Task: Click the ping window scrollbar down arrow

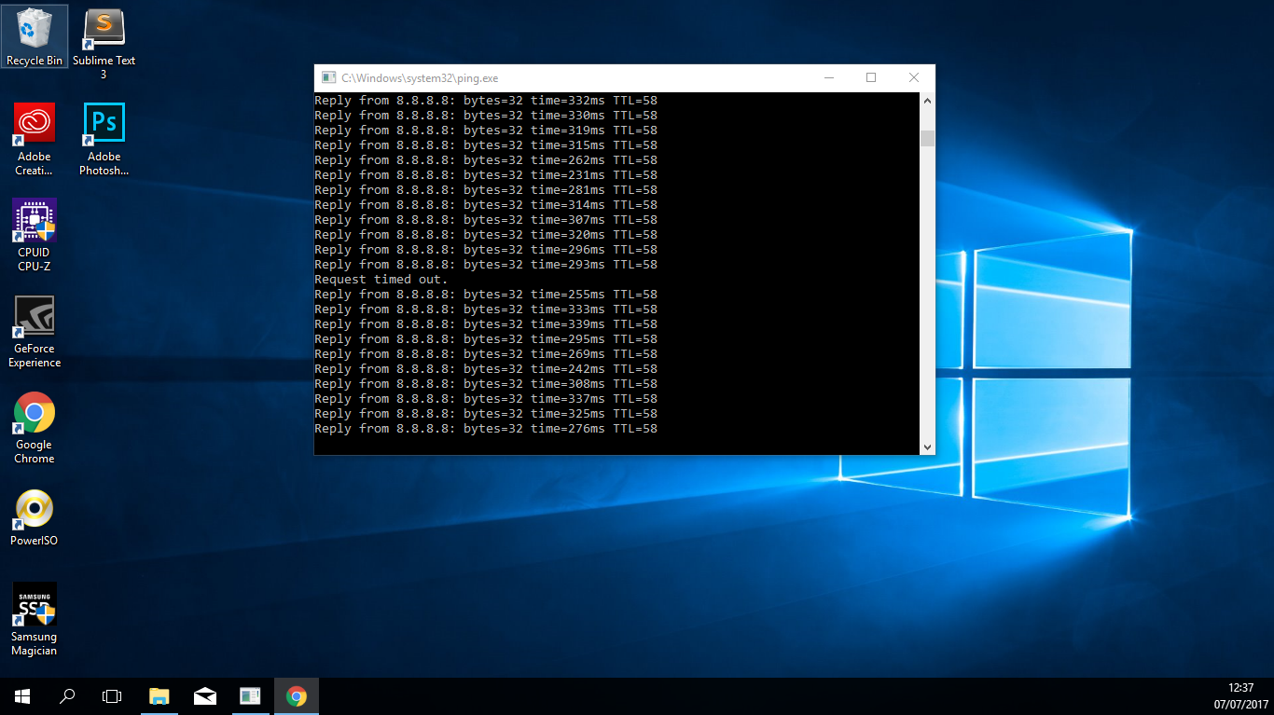Action: coord(927,447)
